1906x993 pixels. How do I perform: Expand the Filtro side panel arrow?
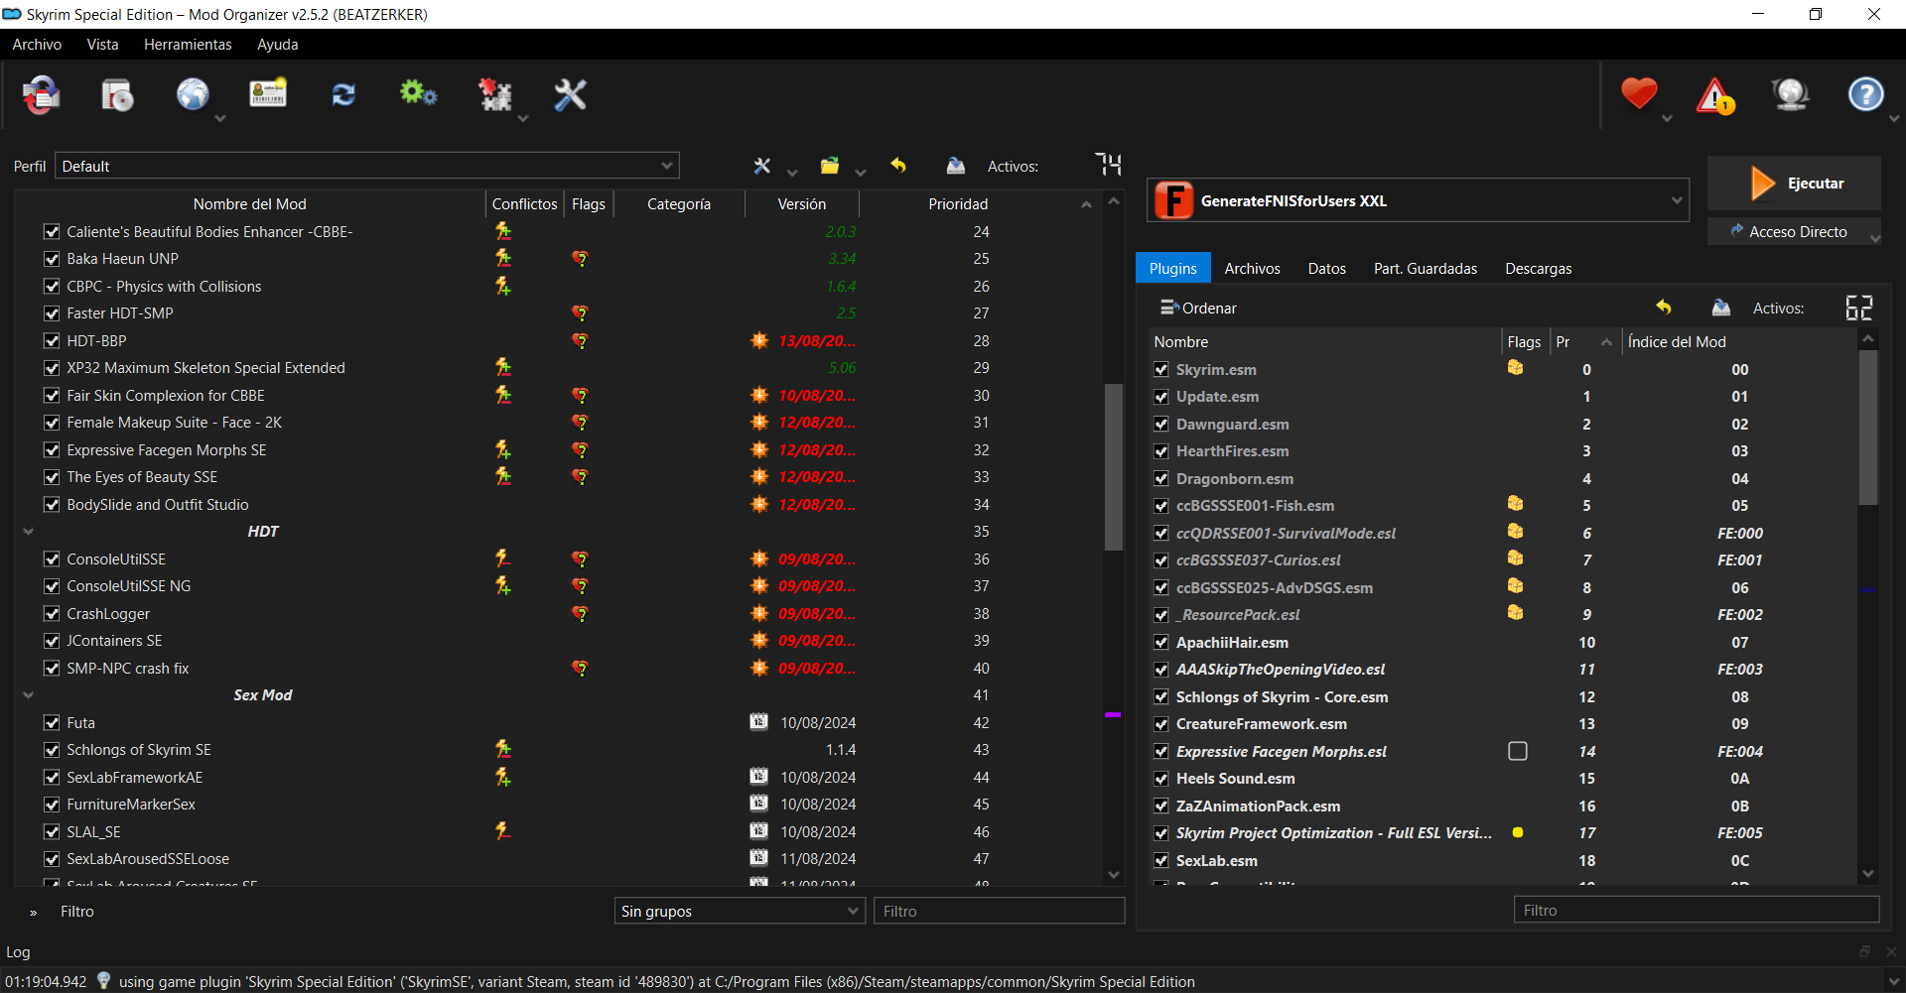coord(34,912)
